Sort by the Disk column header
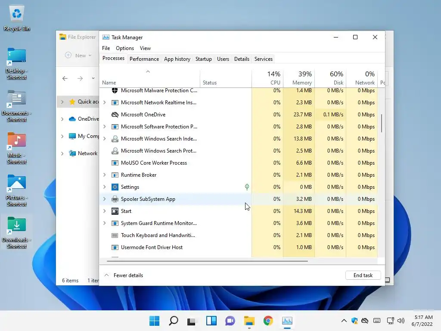This screenshot has width=441, height=331. tap(330, 78)
